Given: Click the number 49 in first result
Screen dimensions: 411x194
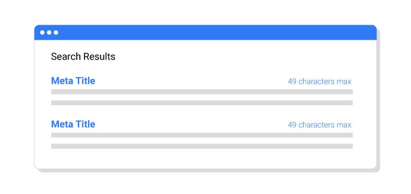Looking at the screenshot, I should coord(292,81).
